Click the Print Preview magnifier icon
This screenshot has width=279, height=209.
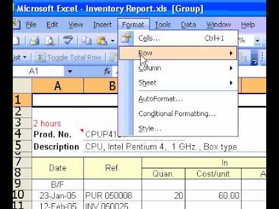point(50,41)
